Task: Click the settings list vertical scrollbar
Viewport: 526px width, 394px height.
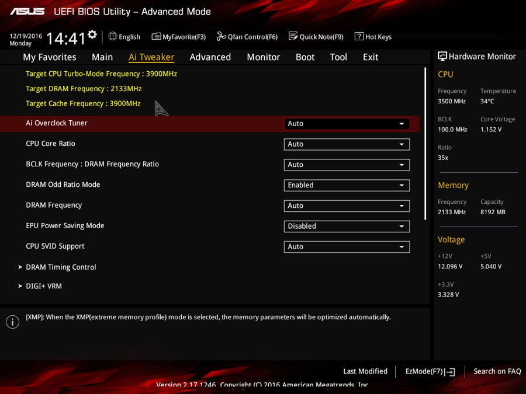Action: tap(425, 144)
